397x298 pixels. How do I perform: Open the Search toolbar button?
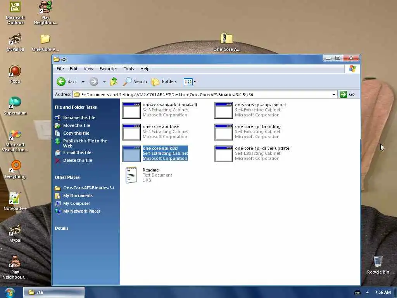(x=135, y=81)
